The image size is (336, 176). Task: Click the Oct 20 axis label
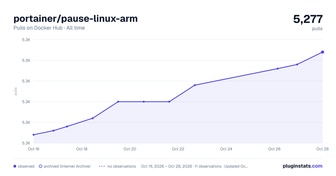coord(130,149)
